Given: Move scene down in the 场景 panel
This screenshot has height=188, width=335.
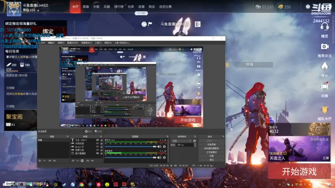Looking at the screenshot, I should click(54, 160).
